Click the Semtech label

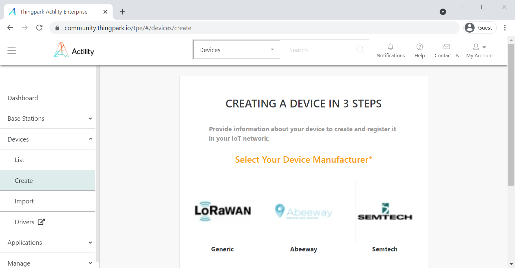(385, 249)
